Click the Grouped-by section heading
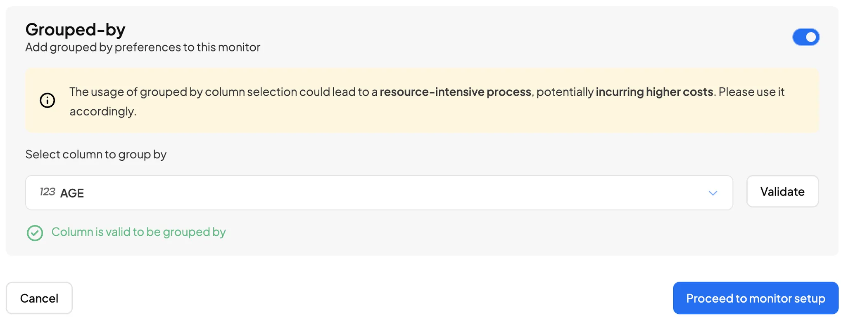The image size is (846, 329). click(x=75, y=30)
